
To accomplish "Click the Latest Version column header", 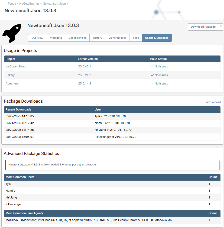I will click(x=88, y=59).
